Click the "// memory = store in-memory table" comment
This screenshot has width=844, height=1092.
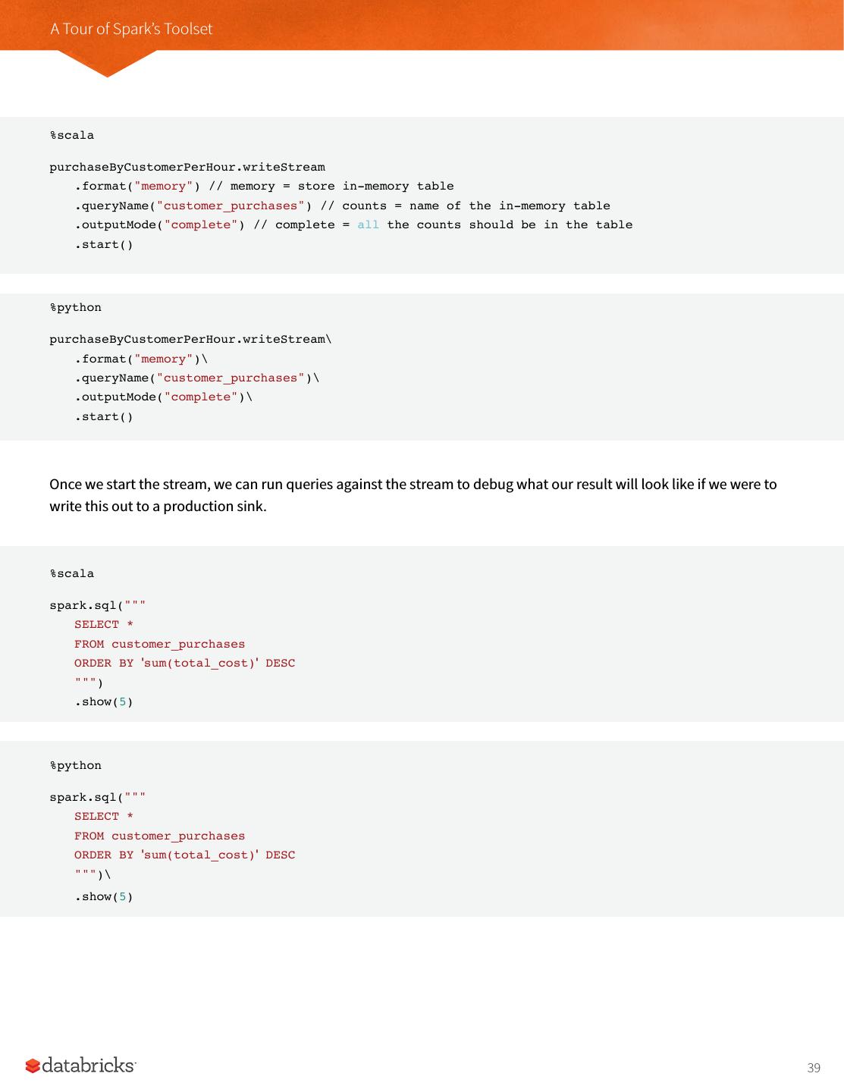pyautogui.click(x=331, y=187)
